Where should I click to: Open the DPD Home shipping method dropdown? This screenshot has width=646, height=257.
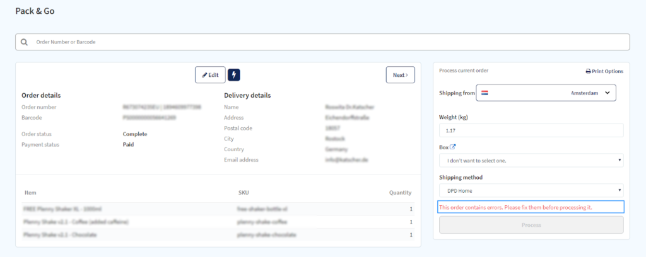531,190
